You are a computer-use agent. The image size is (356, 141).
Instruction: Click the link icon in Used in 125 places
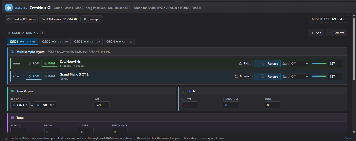tap(9, 19)
